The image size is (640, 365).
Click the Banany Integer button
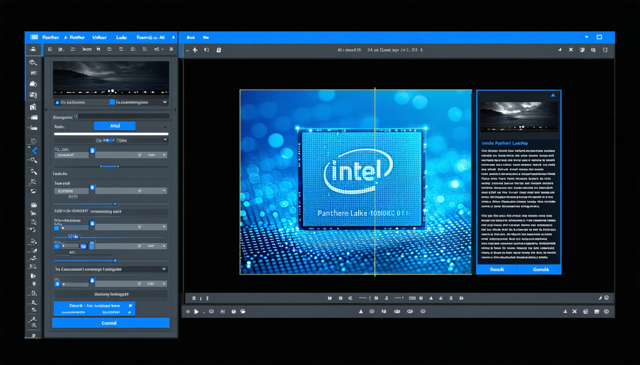click(111, 294)
